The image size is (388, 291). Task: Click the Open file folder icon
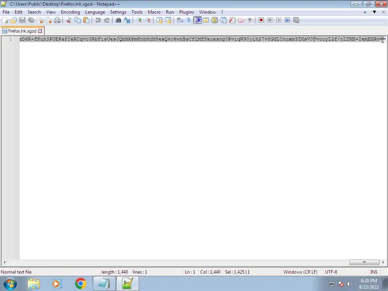click(14, 20)
